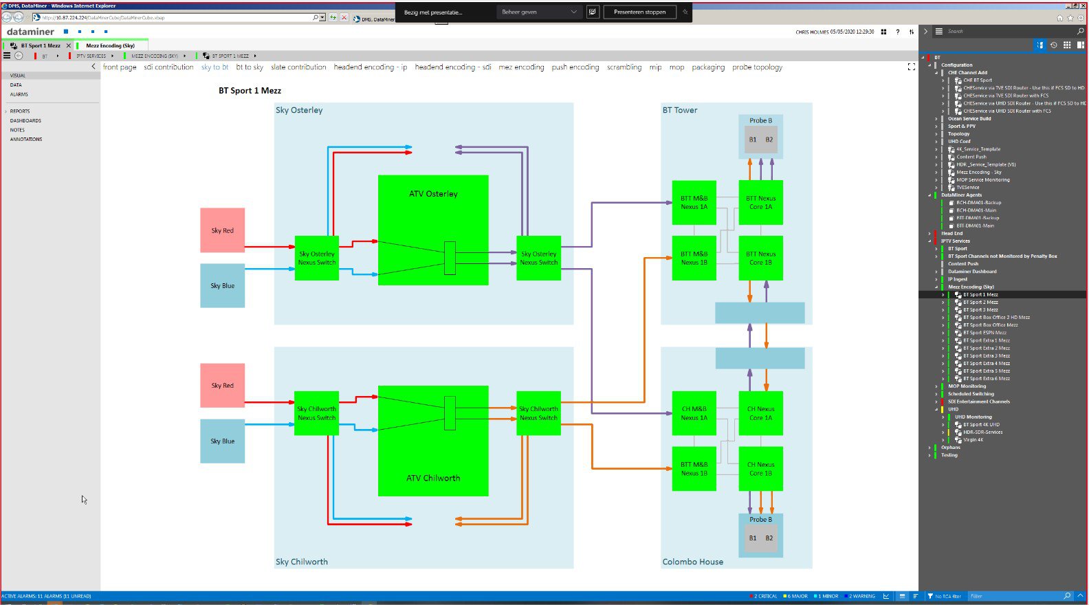Image resolution: width=1089 pixels, height=605 pixels.
Task: Expand the alarm console with the up chevron
Action: [x=1080, y=596]
